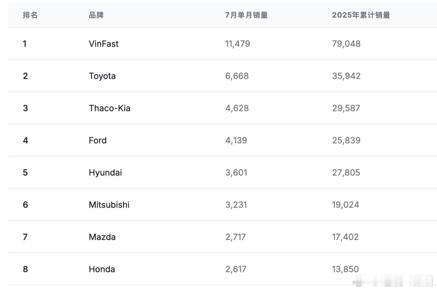Click the 2025年累计销量 column header
Image resolution: width=437 pixels, height=291 pixels.
[361, 15]
